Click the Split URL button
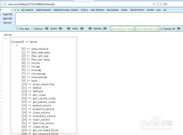Viewport: 183px width, 135px height. point(8,19)
